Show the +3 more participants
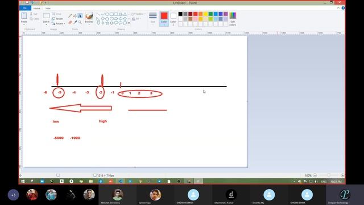 13,195
